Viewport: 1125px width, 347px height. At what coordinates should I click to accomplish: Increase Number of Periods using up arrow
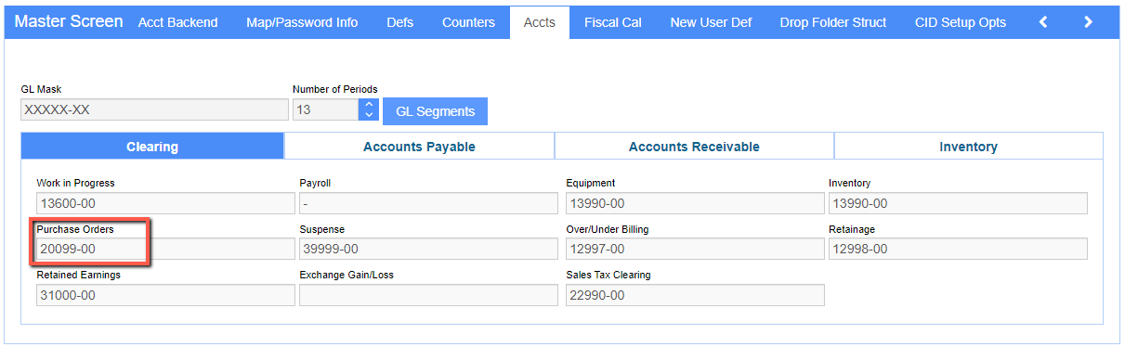click(369, 105)
